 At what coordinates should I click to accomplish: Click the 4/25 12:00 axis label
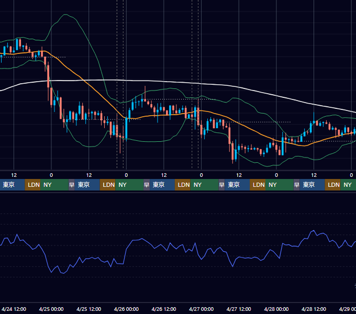(x=89, y=309)
